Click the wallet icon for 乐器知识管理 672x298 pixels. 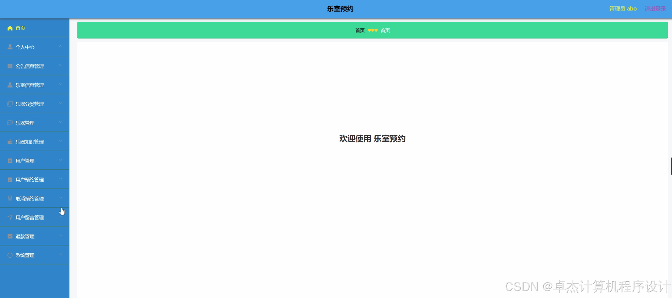10,142
